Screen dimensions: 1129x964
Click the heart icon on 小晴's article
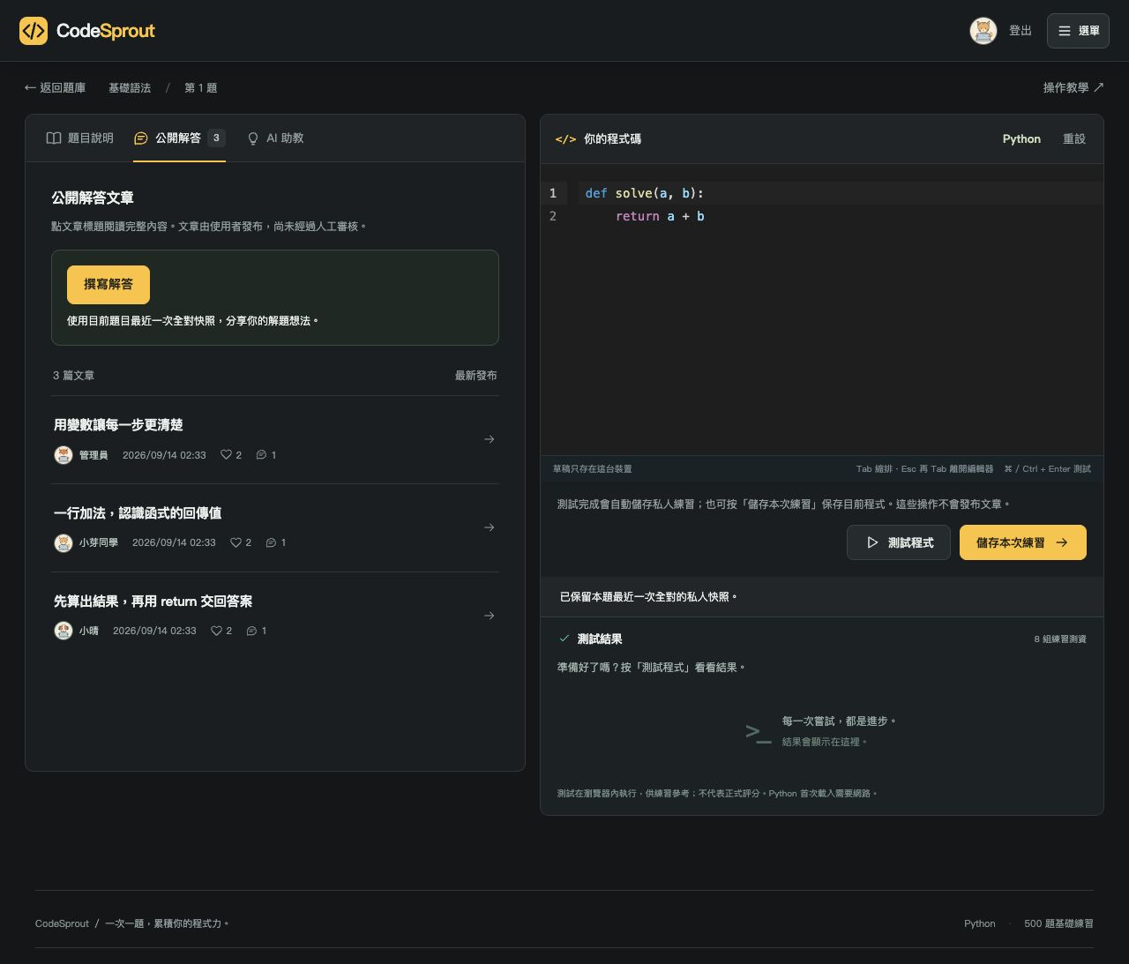click(x=216, y=631)
